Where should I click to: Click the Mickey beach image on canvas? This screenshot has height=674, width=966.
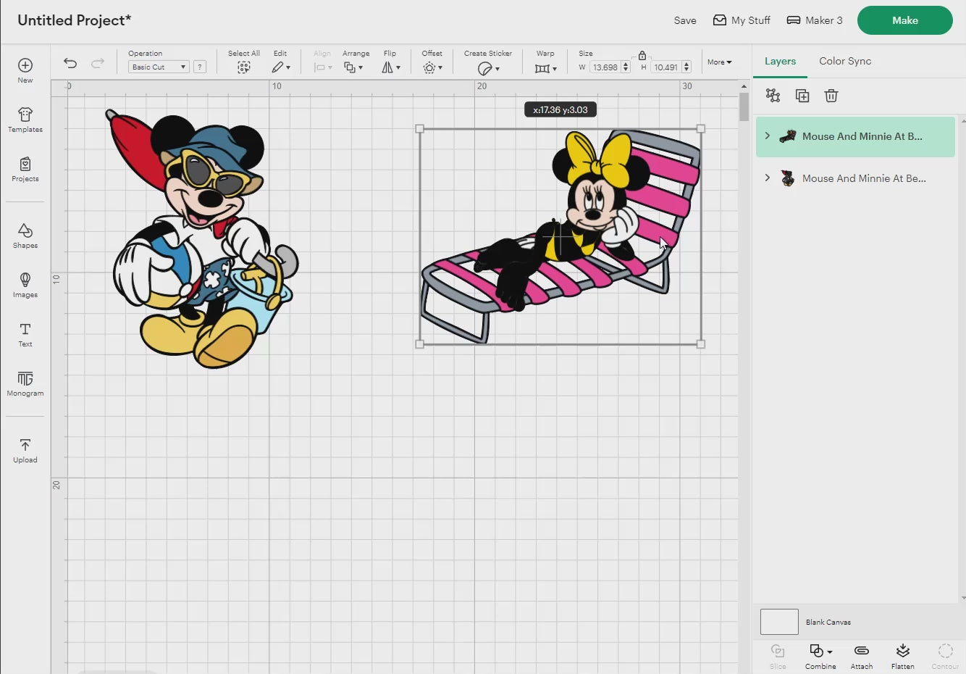201,239
